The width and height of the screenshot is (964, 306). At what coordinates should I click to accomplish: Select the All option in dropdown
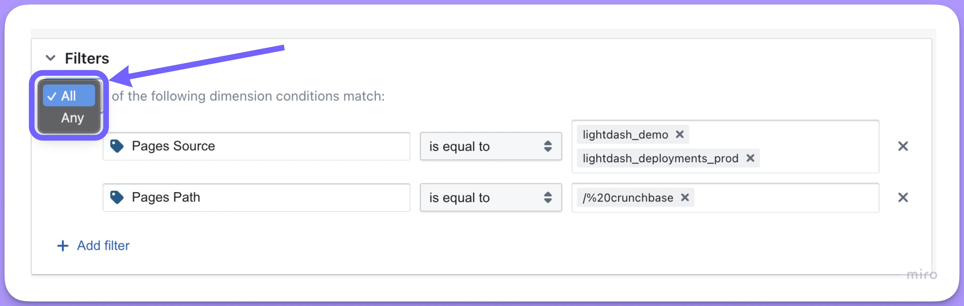69,96
